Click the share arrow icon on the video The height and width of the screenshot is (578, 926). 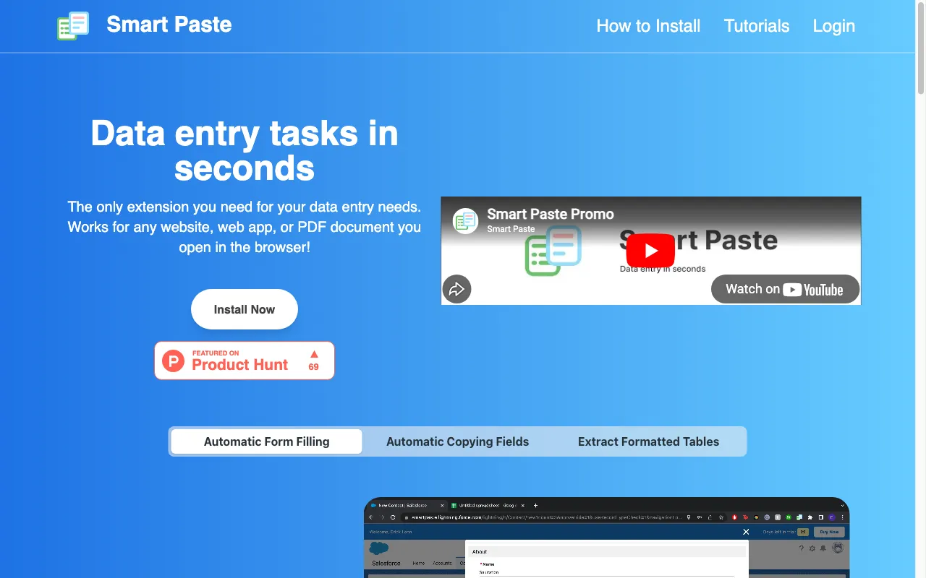point(456,289)
